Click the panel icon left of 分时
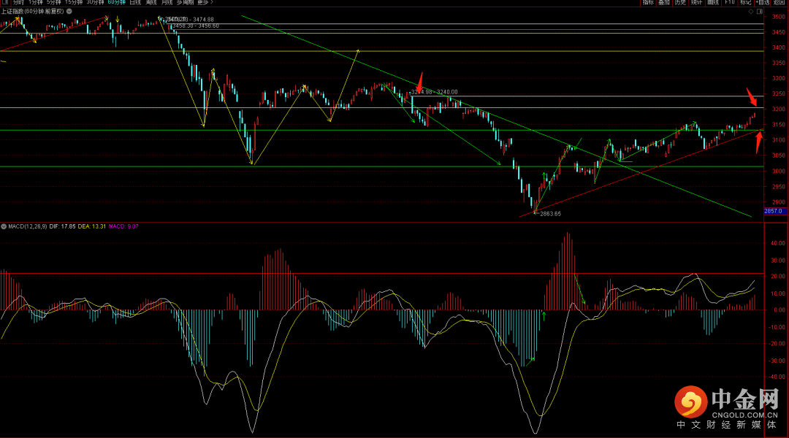 click(x=5, y=3)
